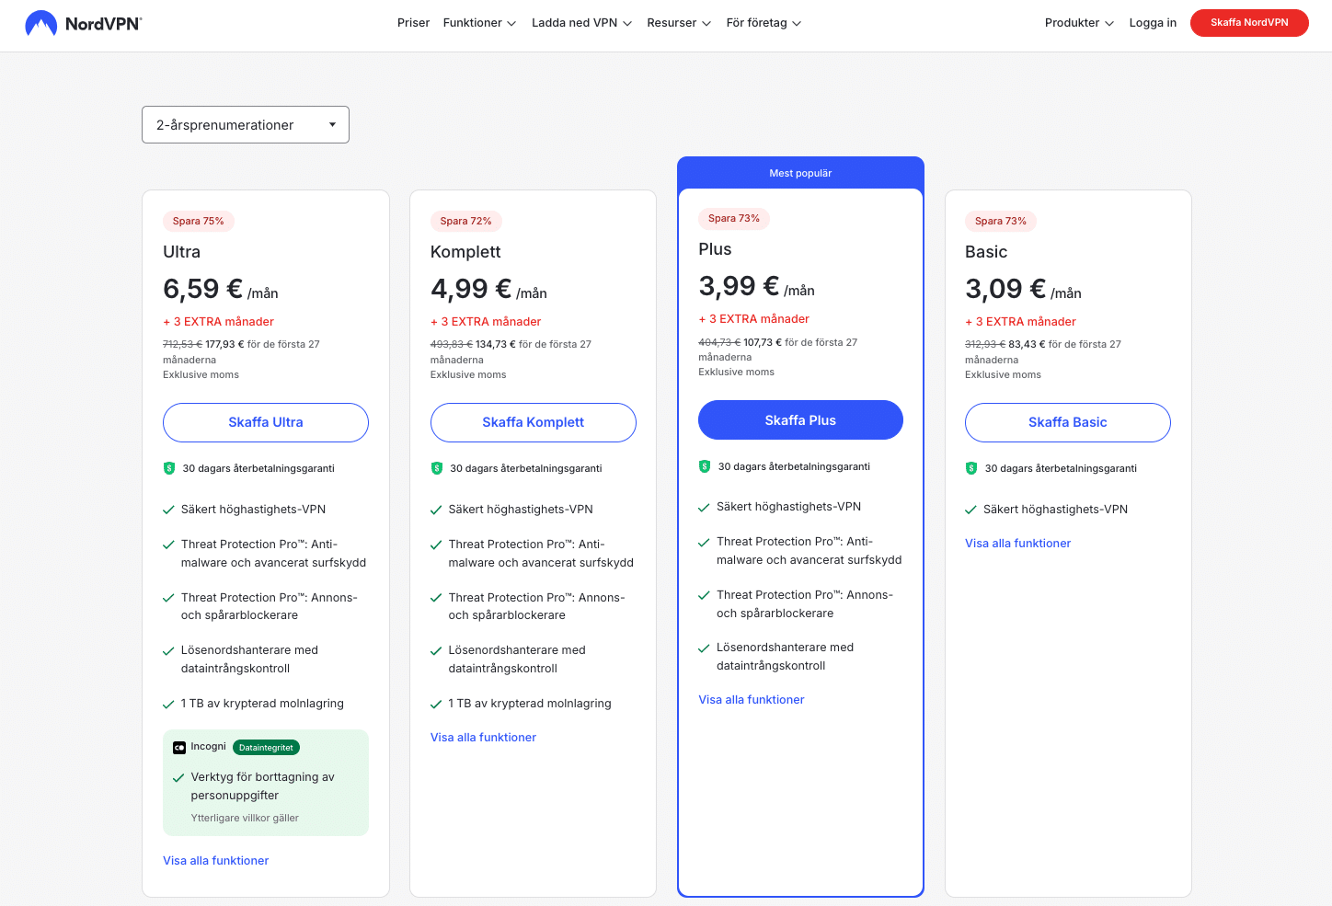Click the checkmark beside Verktyg för borttagning av personuppgifter
Image resolution: width=1332 pixels, height=906 pixels.
coord(178,778)
